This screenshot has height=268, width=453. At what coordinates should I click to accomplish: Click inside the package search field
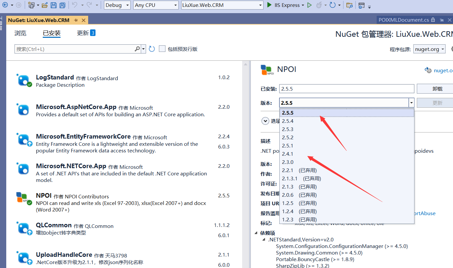pyautogui.click(x=75, y=49)
